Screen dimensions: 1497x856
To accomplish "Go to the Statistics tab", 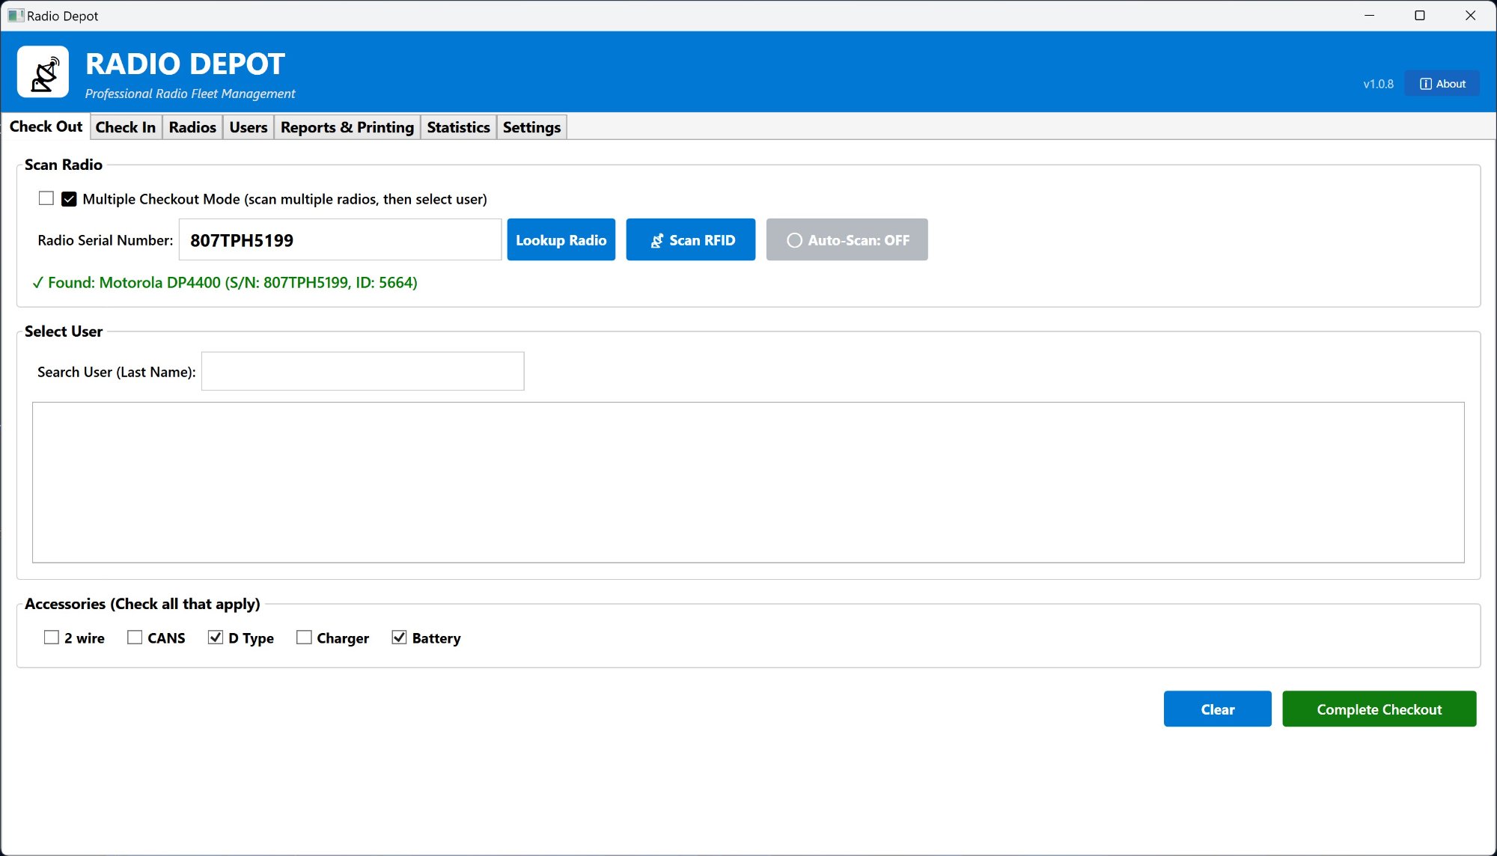I will [x=458, y=127].
